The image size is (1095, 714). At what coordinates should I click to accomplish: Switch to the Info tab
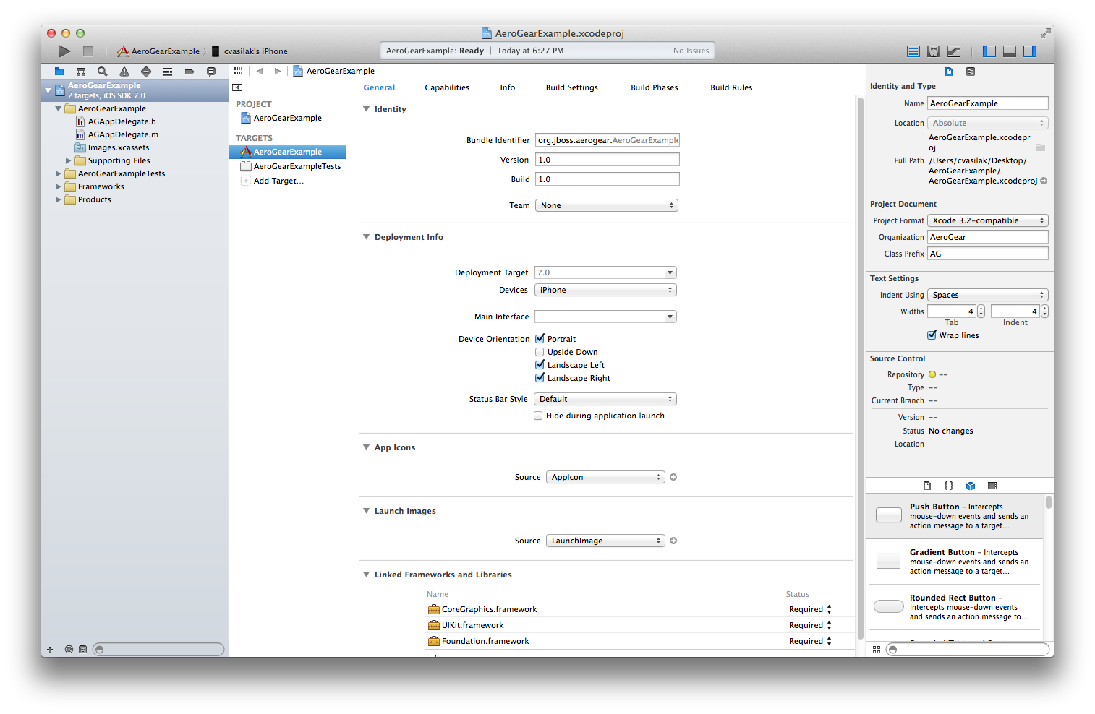coord(508,87)
